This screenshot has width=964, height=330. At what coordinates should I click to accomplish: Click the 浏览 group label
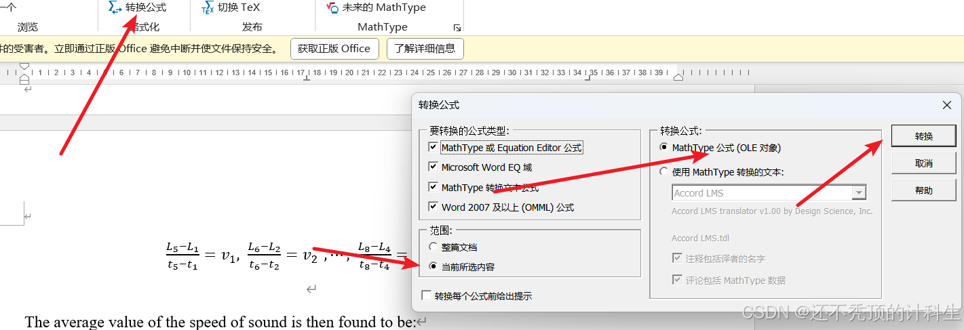tap(28, 27)
